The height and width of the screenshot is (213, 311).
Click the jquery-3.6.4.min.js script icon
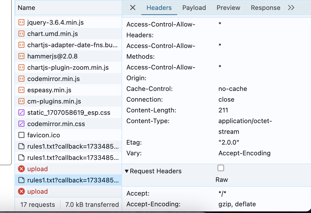point(21,23)
